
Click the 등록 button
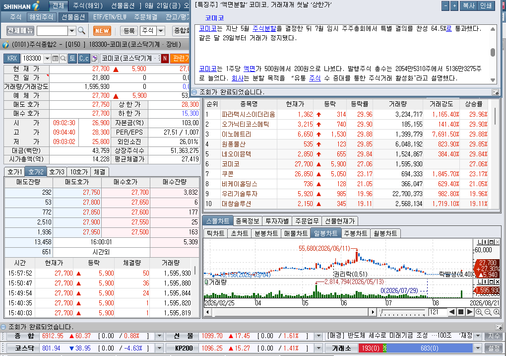point(129,31)
